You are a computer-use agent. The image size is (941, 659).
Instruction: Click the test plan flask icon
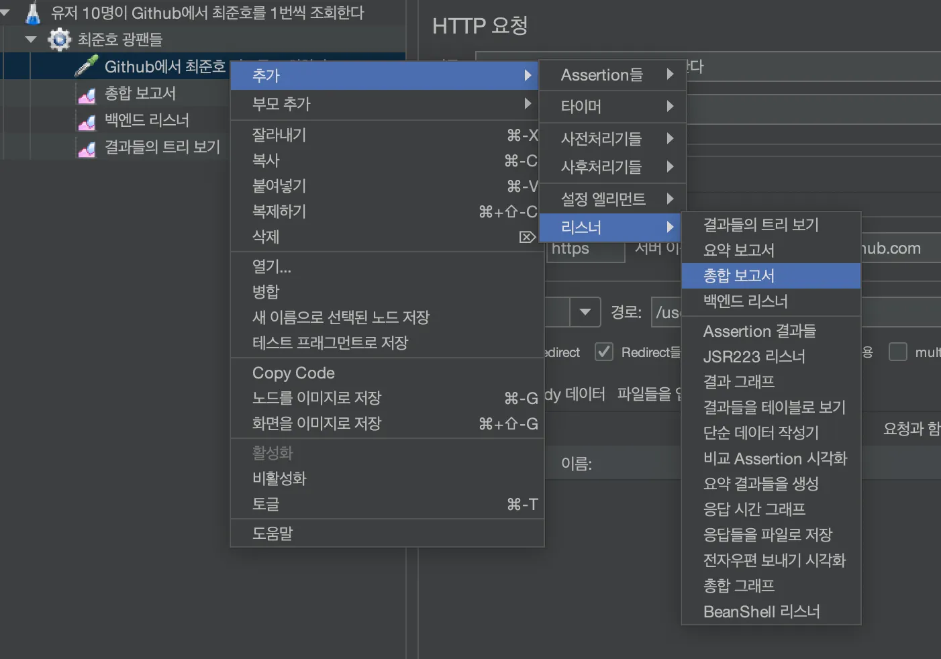click(x=32, y=13)
